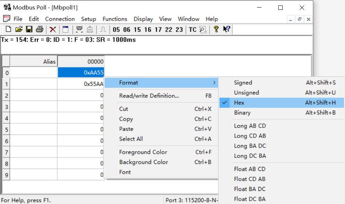Open the Connection menu
345x204 pixels.
coord(60,19)
